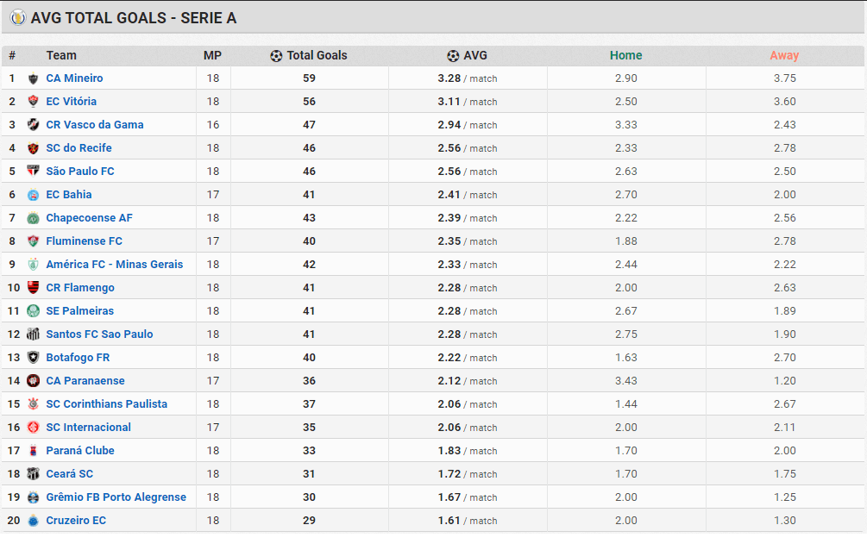The image size is (867, 550).
Task: Click the EC Vitória club crest icon
Action: point(33,102)
